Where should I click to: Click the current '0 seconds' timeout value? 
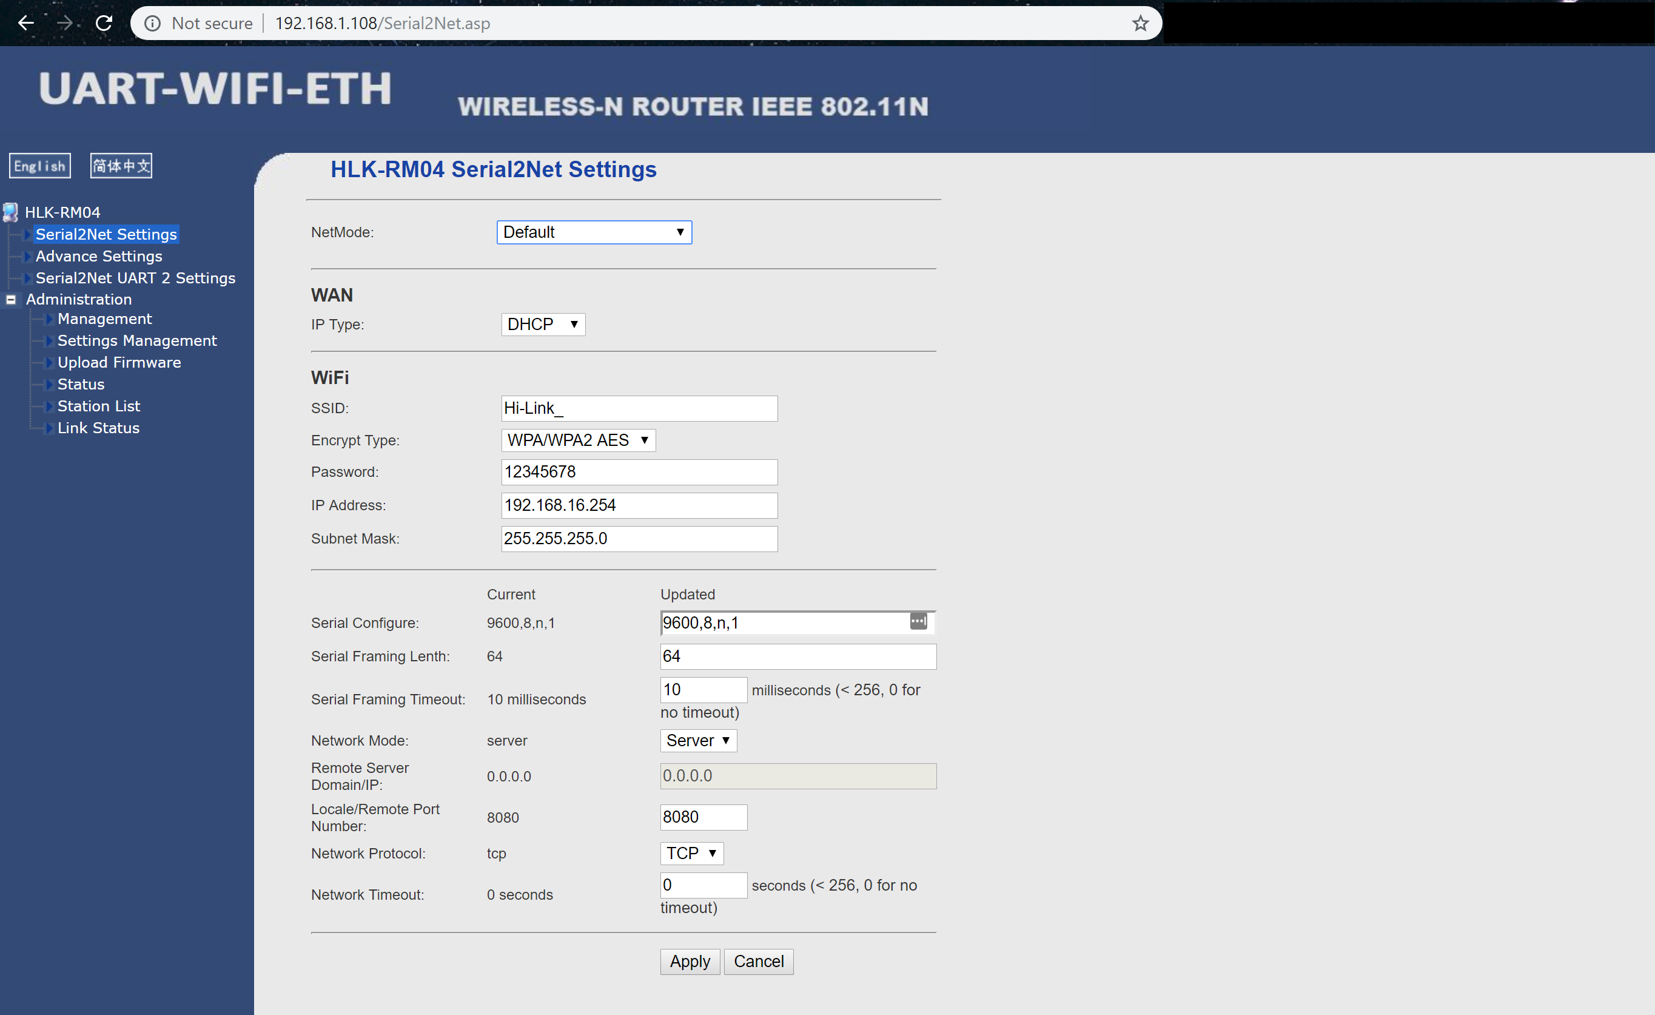click(520, 895)
